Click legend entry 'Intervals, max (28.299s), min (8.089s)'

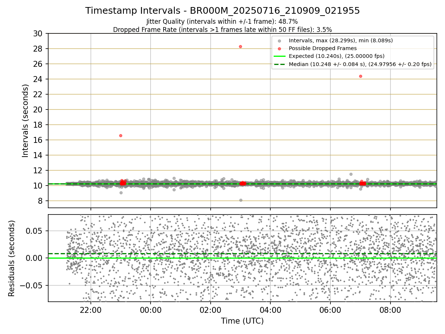click(341, 40)
